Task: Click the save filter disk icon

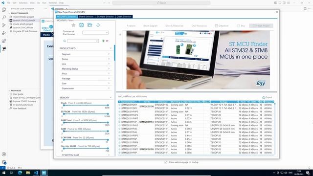Action: [x=82, y=25]
